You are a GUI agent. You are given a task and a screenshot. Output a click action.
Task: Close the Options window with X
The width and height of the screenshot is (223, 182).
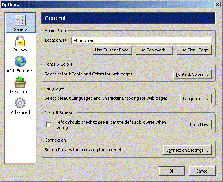pos(217,5)
